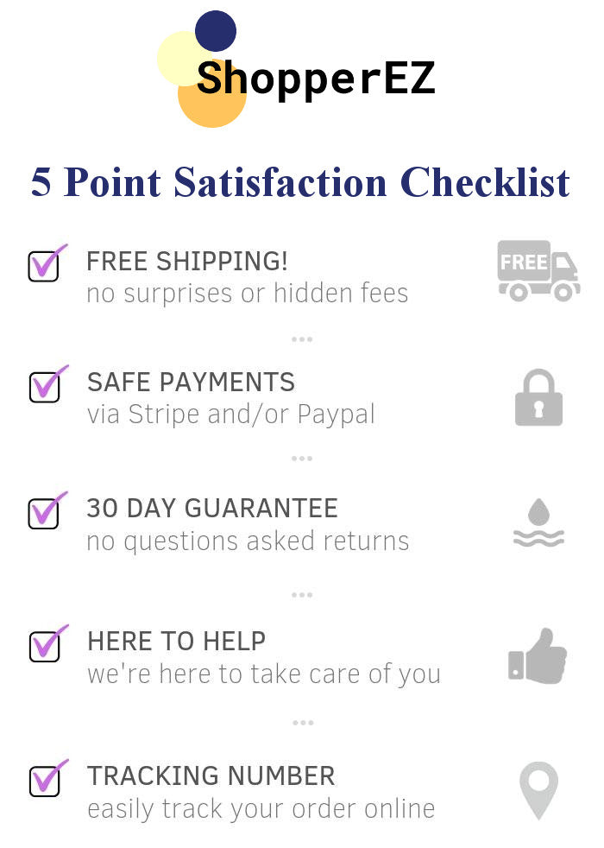Toggle the Free Shipping checkbox
Viewport: 604px width, 848px height.
click(x=44, y=266)
